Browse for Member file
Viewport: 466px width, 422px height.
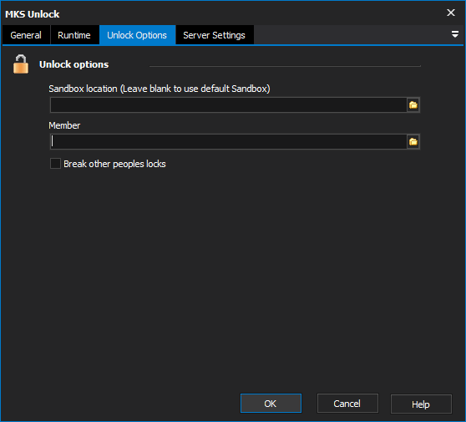coord(413,142)
